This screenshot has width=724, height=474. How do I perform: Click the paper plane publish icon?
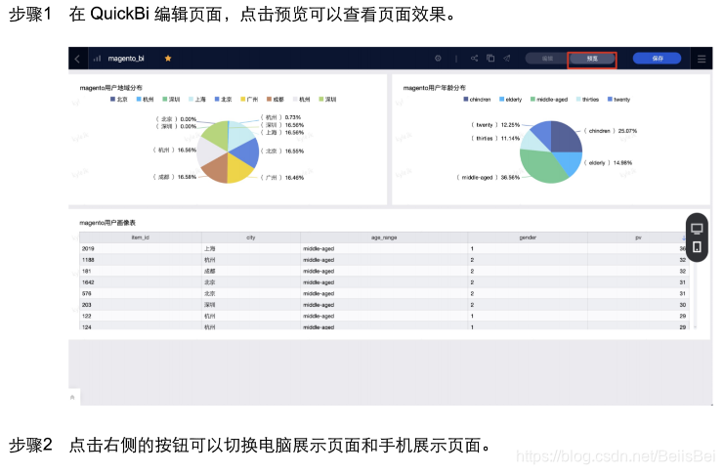coord(506,59)
